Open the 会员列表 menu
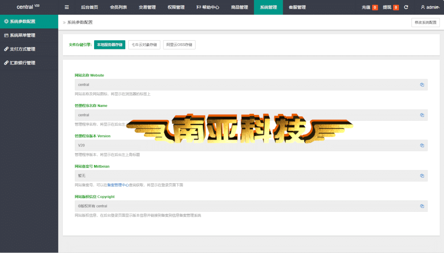The height and width of the screenshot is (253, 444). (x=118, y=7)
